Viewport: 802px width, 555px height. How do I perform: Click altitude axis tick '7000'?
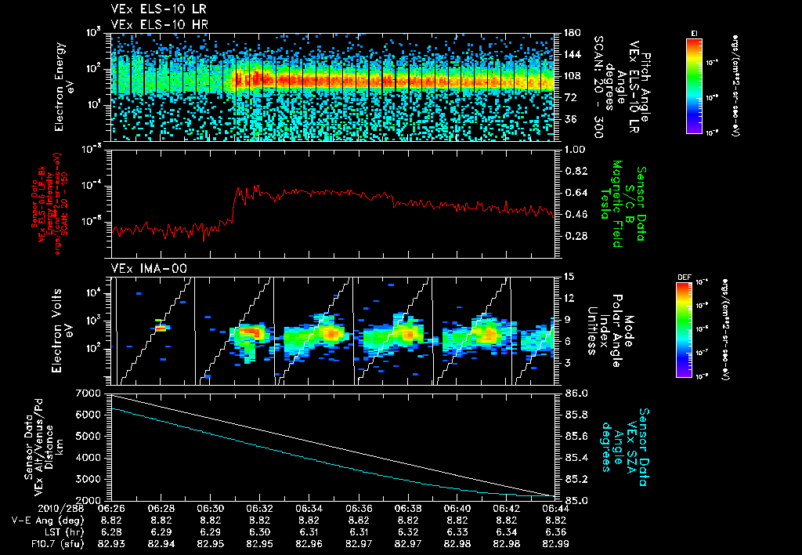[88, 394]
